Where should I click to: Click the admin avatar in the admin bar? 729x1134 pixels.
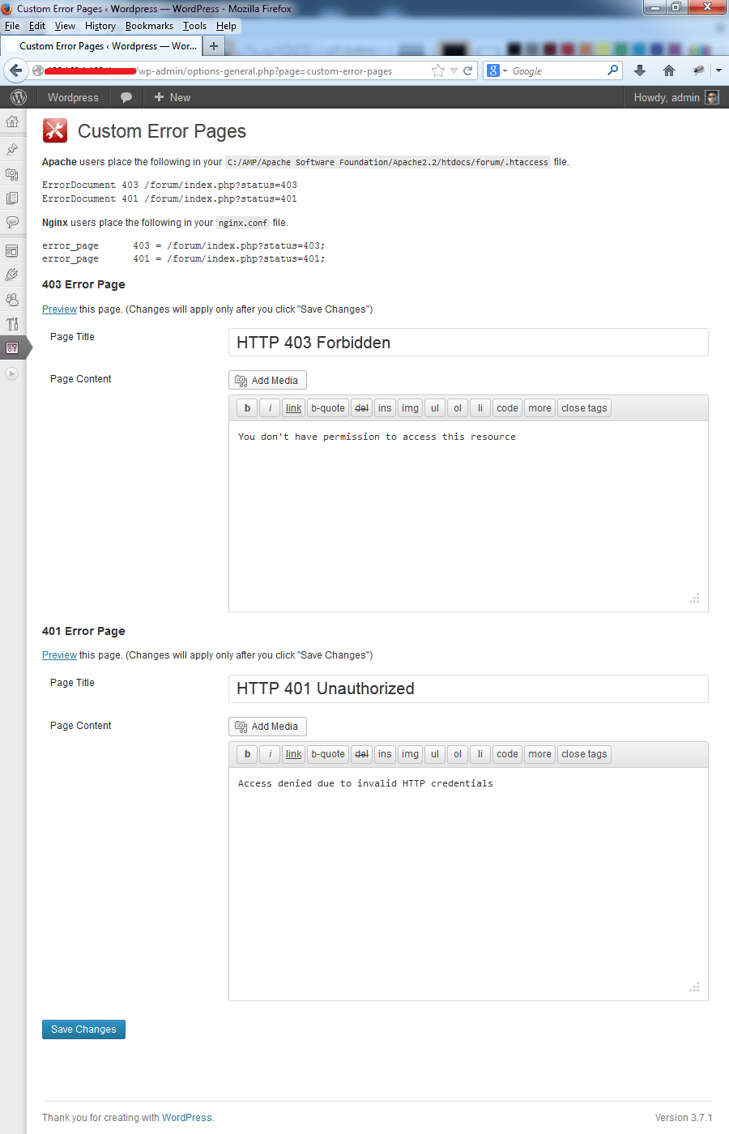click(x=712, y=97)
